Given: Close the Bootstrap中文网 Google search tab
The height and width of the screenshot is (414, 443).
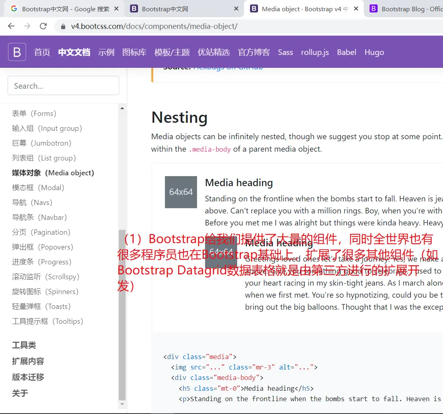Looking at the screenshot, I should pyautogui.click(x=116, y=9).
